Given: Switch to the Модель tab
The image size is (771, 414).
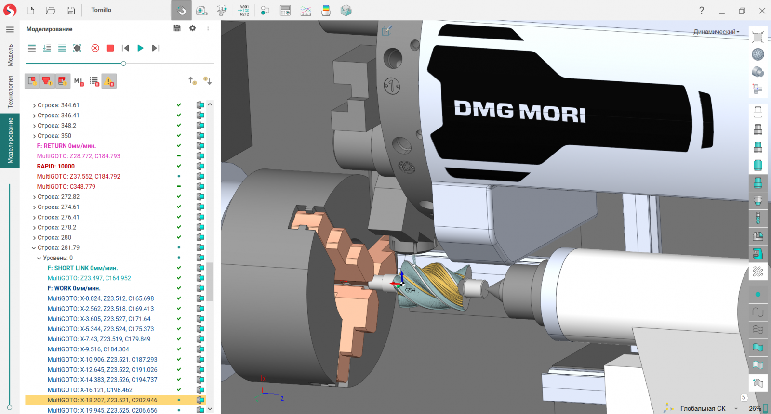Looking at the screenshot, I should pos(10,55).
